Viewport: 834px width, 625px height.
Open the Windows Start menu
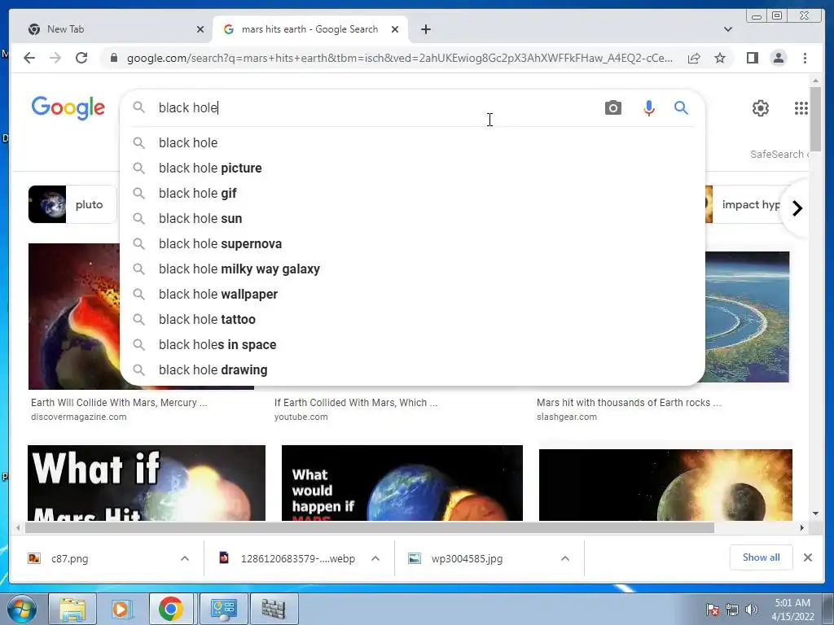[x=21, y=609]
